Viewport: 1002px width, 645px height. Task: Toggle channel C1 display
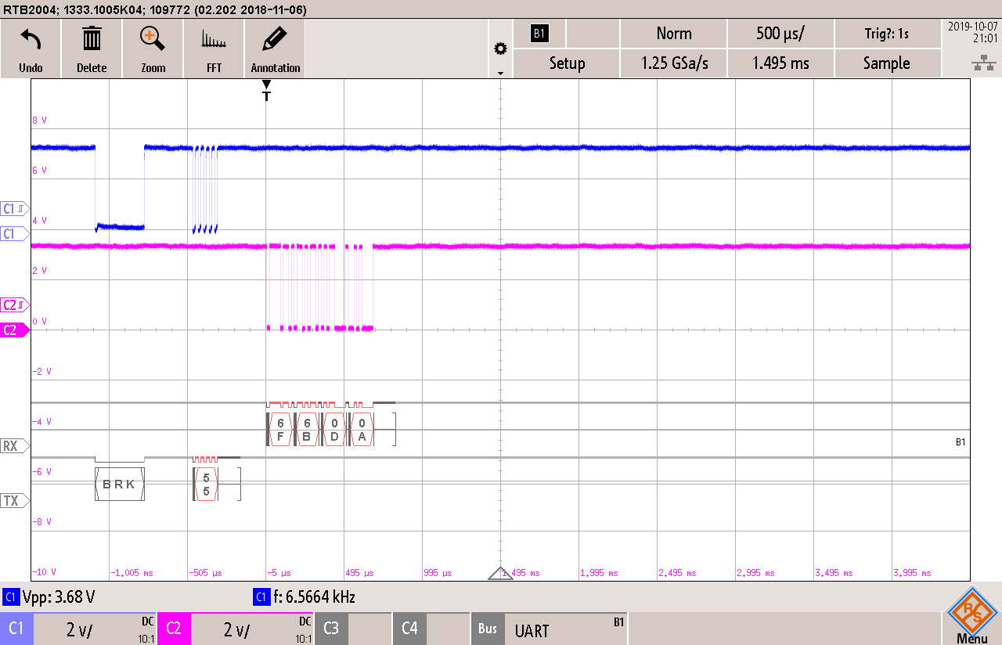point(17,628)
